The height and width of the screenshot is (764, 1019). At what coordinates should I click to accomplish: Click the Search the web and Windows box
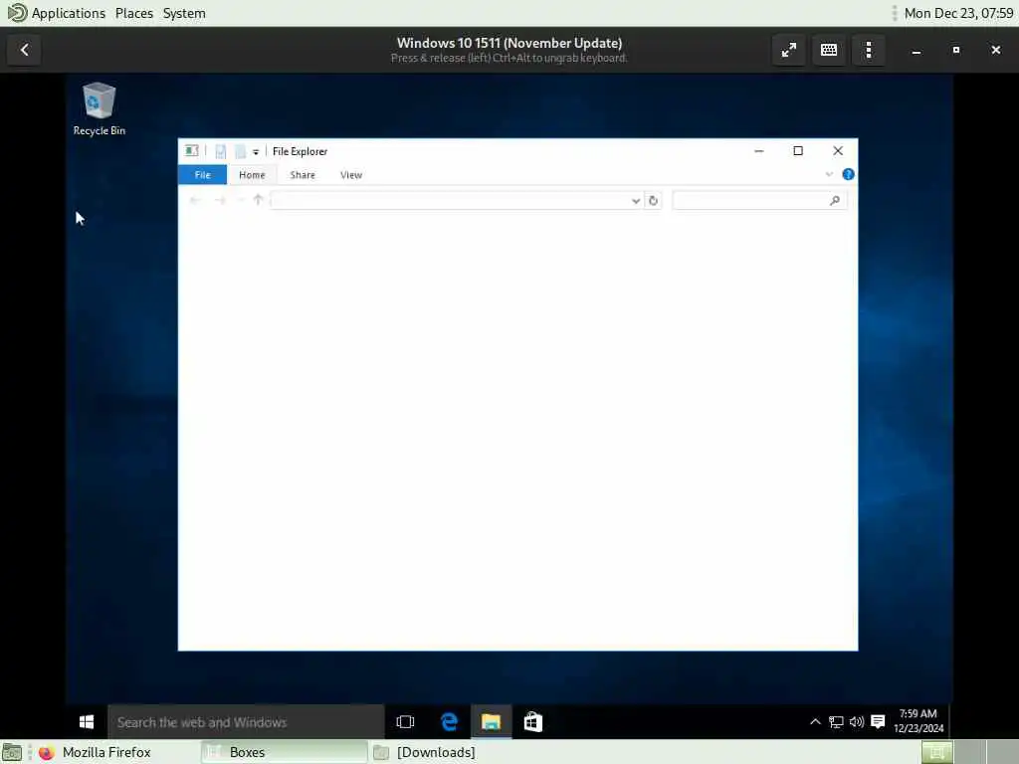click(x=246, y=722)
